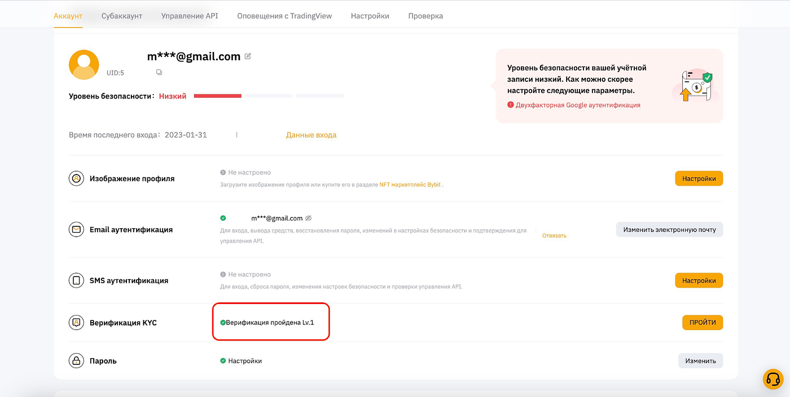Screen dimensions: 790x397
Task: Click Изменить электронную почту button
Action: click(669, 230)
